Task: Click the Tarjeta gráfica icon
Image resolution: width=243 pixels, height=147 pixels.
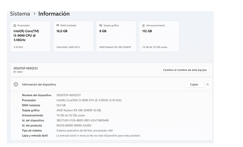Action: (x=101, y=25)
